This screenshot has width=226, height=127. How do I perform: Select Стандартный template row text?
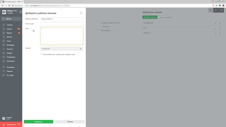tap(148, 23)
